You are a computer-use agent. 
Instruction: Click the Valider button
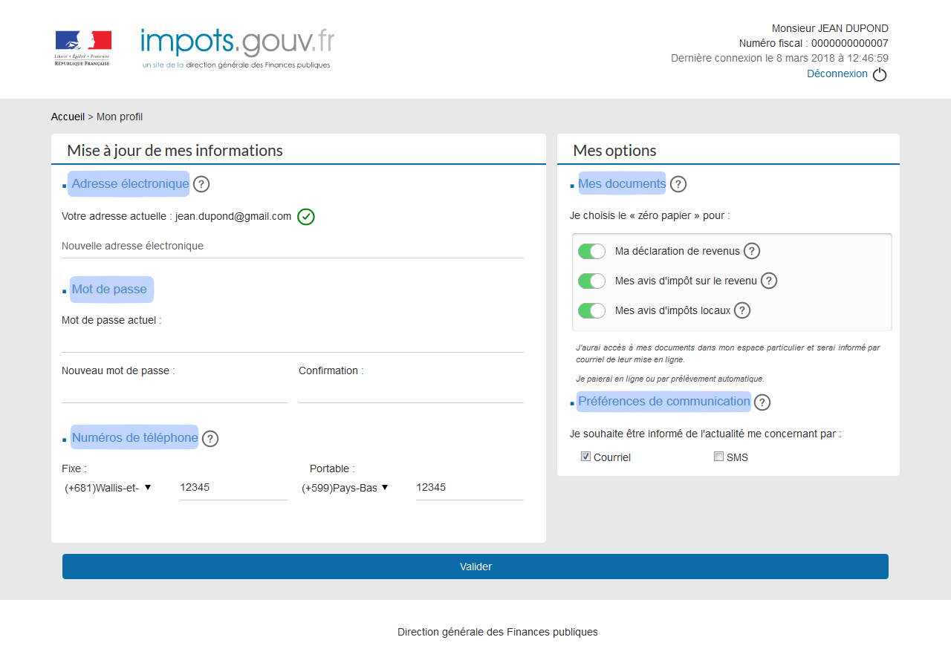(x=475, y=567)
